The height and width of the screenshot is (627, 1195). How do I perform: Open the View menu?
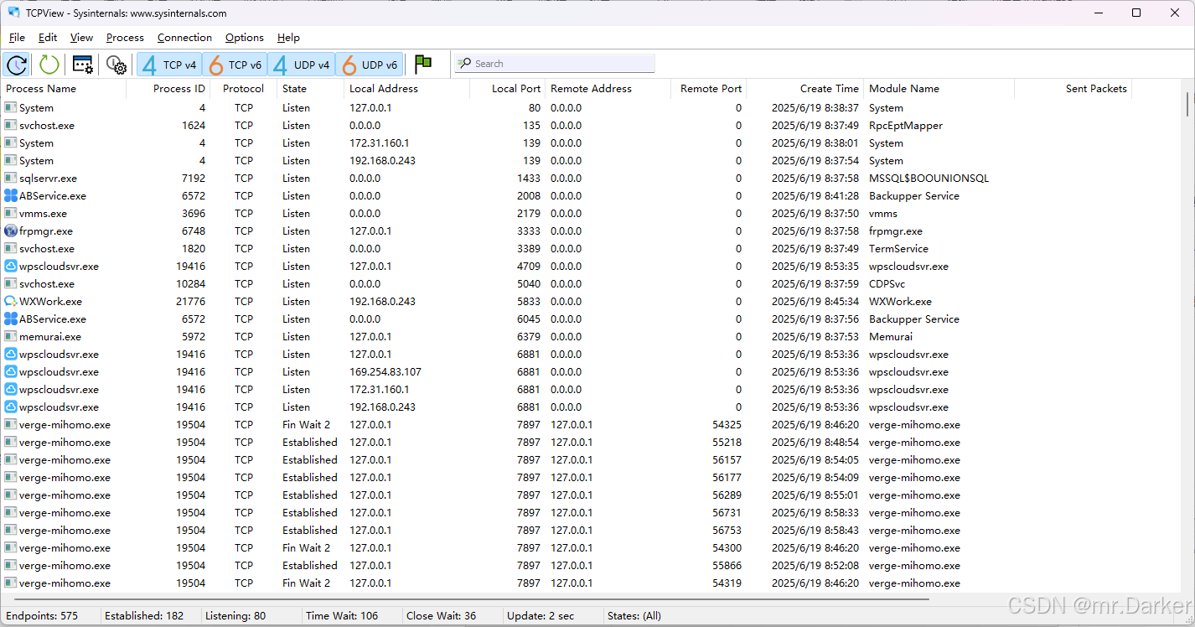[x=80, y=38]
